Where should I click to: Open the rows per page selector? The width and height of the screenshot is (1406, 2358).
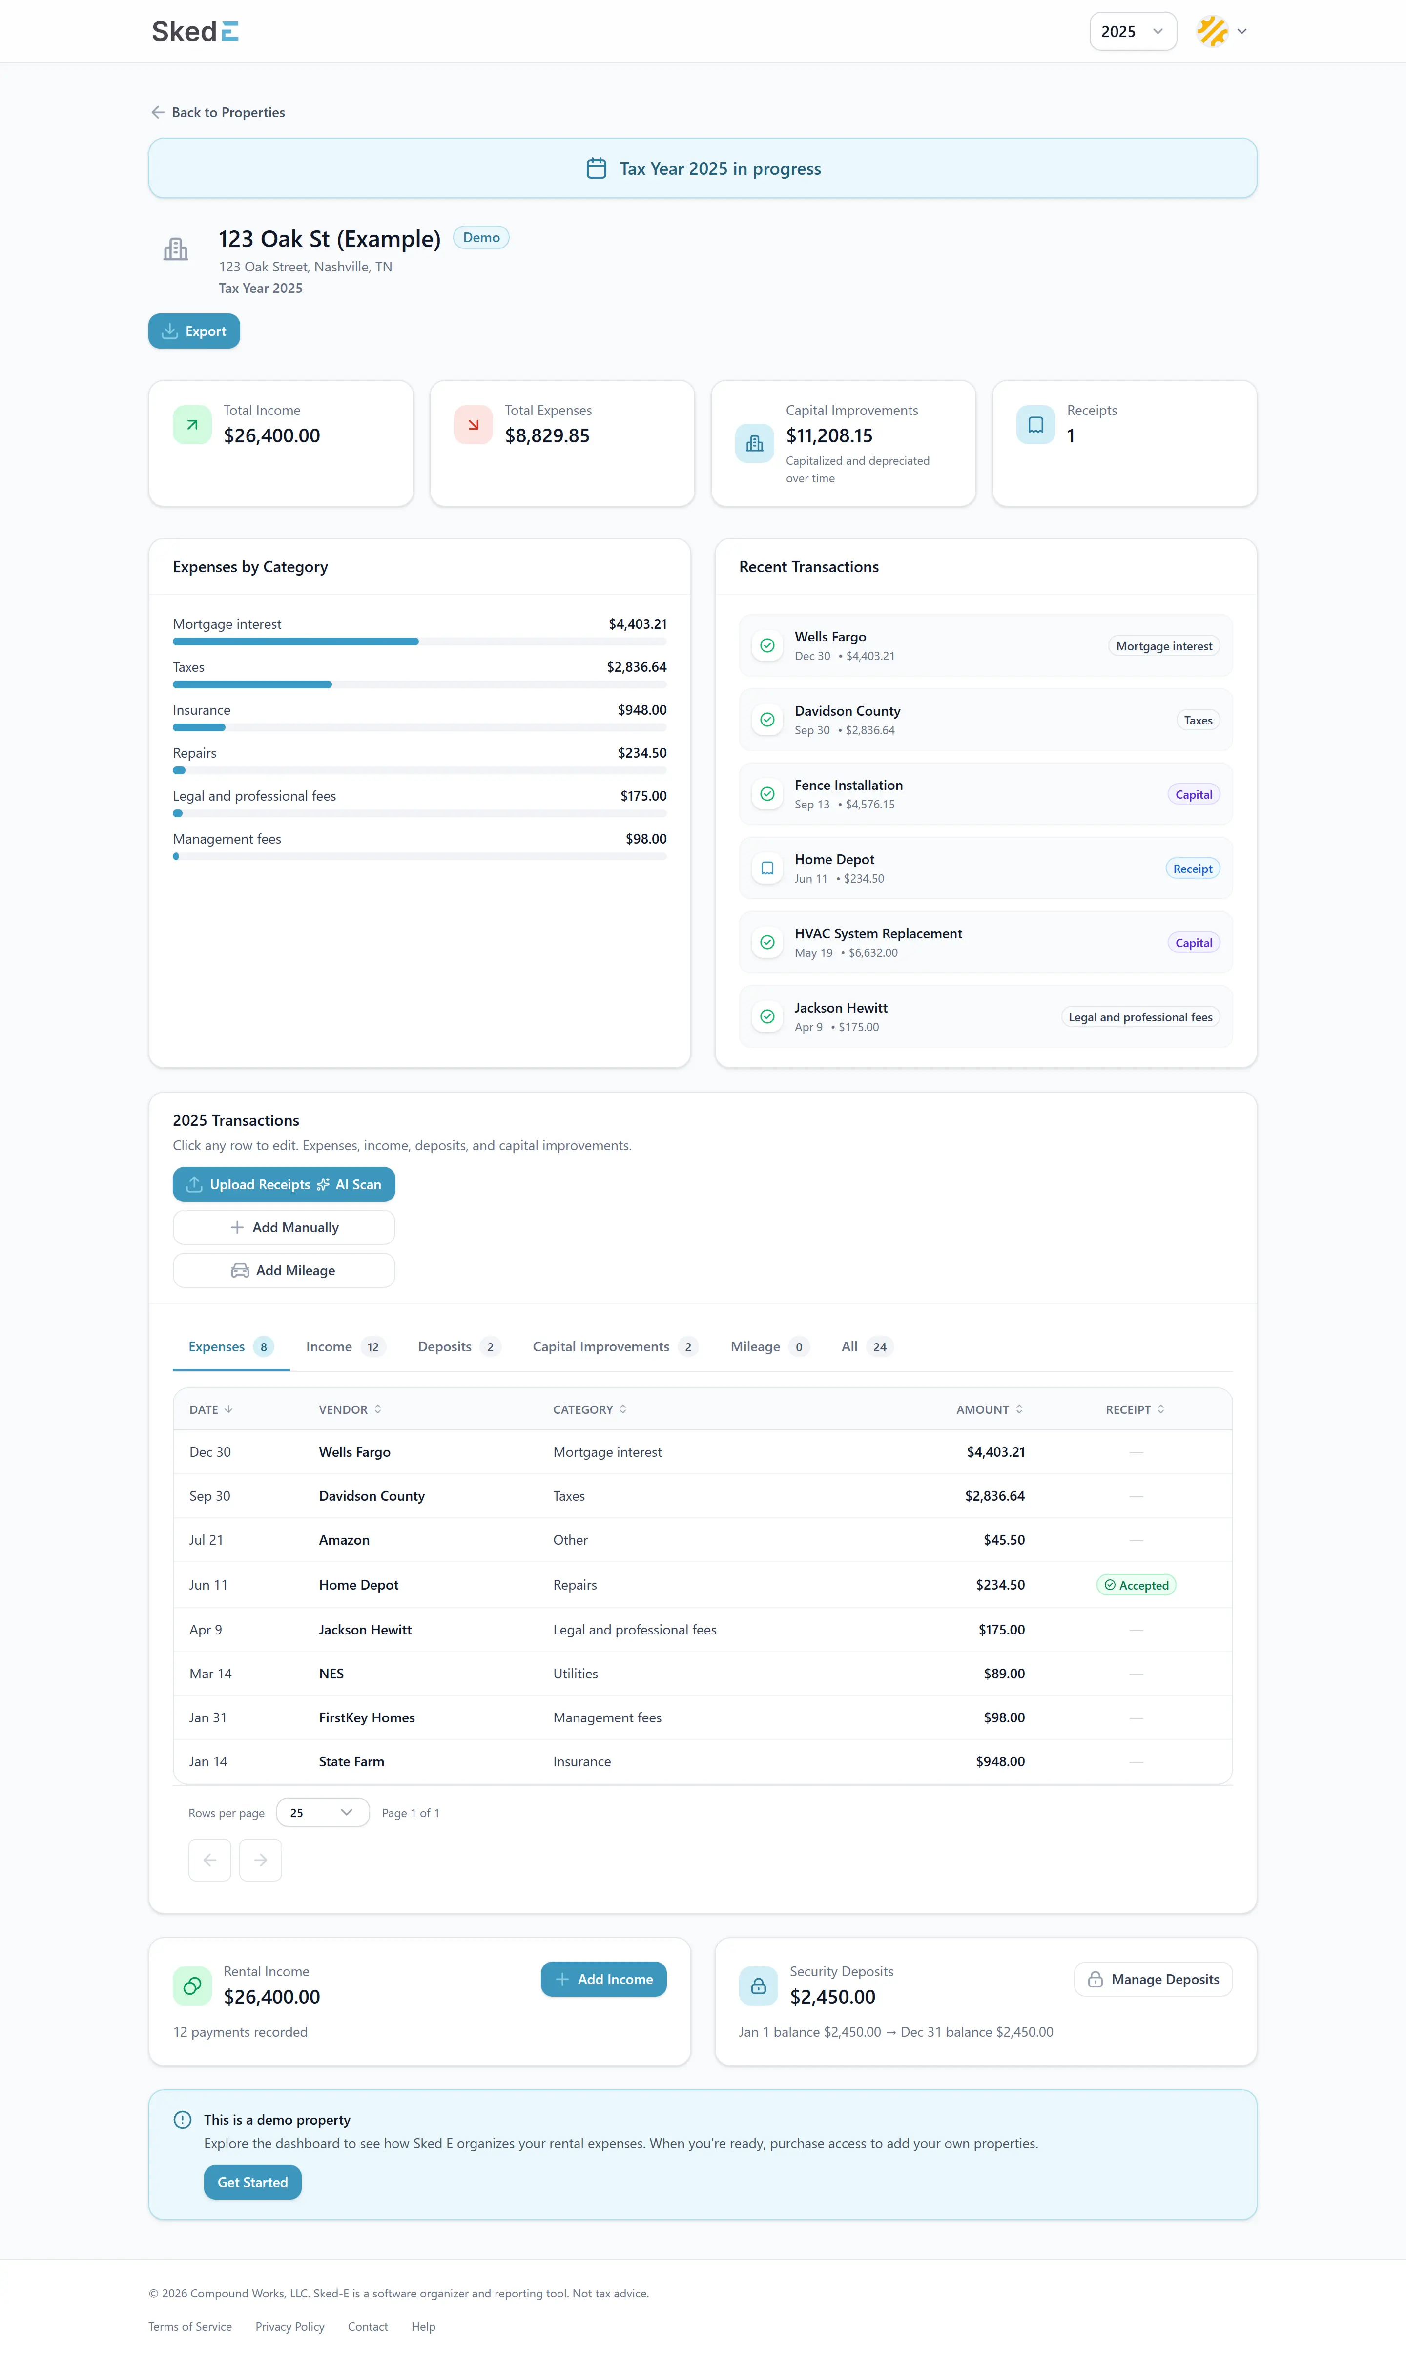pyautogui.click(x=322, y=1812)
